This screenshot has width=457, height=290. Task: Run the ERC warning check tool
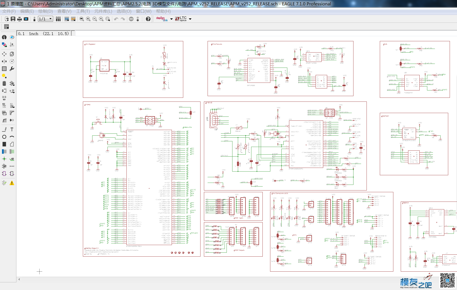click(12, 183)
